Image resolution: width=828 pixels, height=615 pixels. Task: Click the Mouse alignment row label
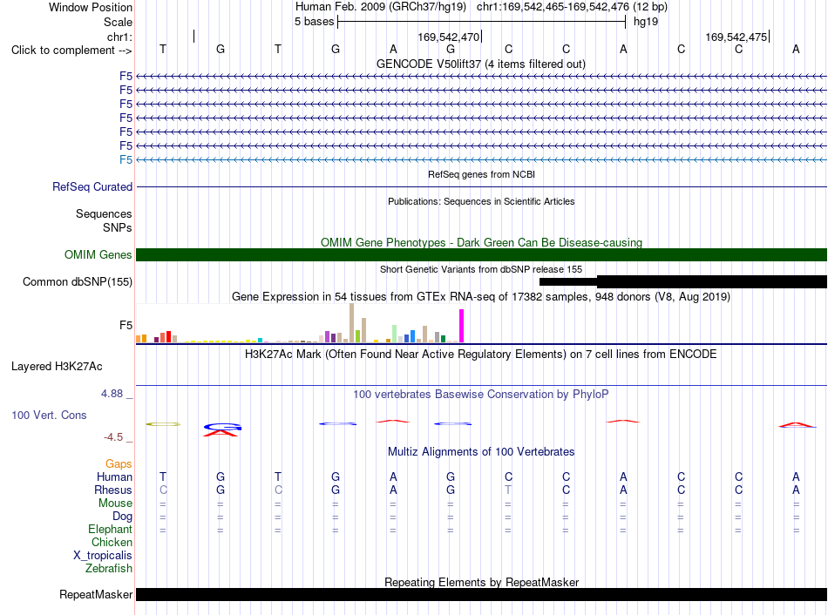pos(115,503)
